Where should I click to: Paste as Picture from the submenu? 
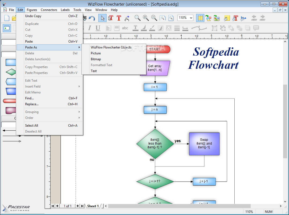[114, 53]
